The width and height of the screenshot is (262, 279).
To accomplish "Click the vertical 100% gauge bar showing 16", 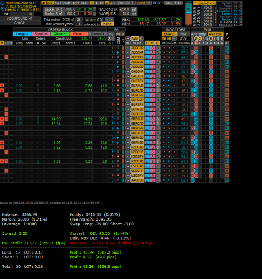I will [188, 13].
